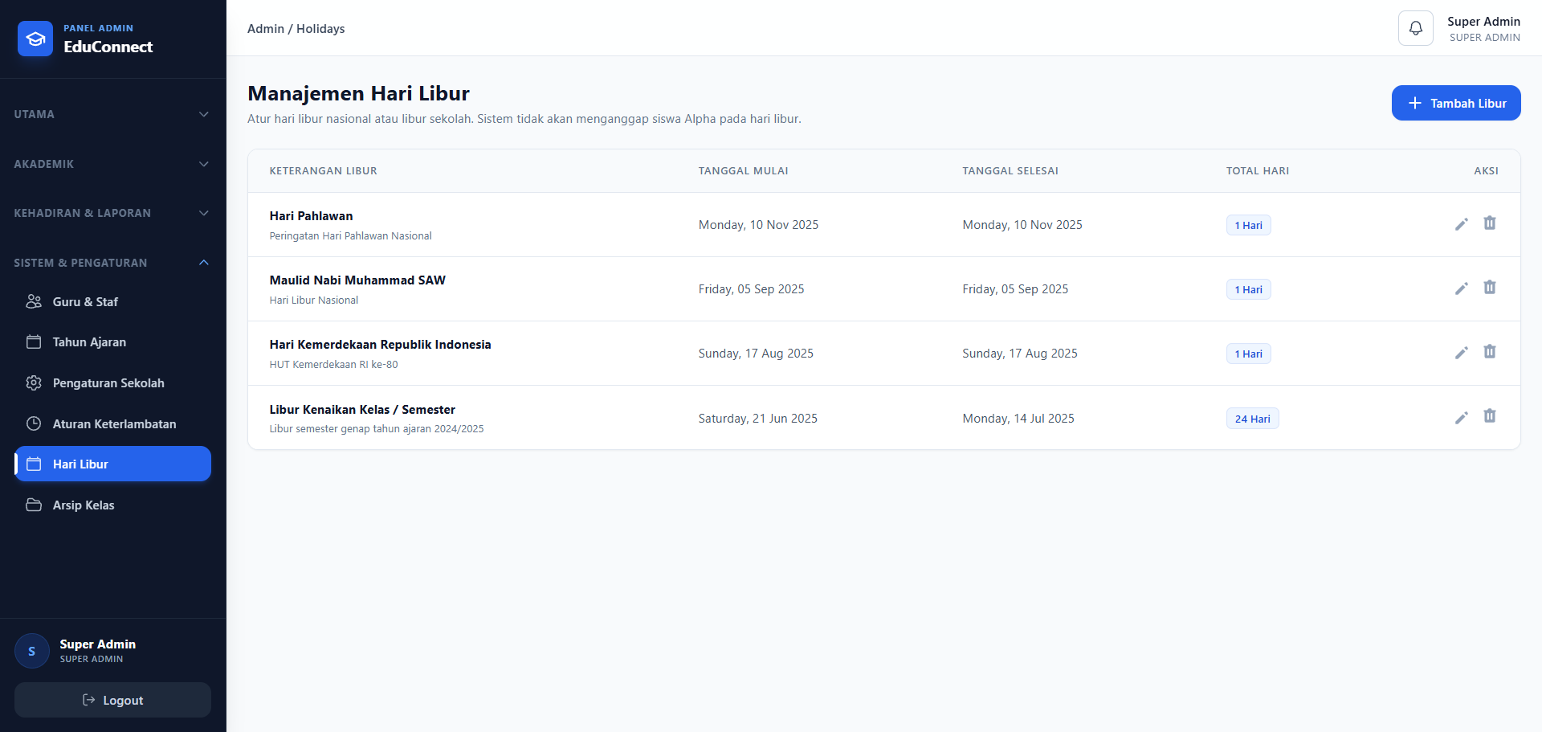Click the Monday, 14 Jul 2025 end date
This screenshot has width=1542, height=732.
(x=1018, y=419)
